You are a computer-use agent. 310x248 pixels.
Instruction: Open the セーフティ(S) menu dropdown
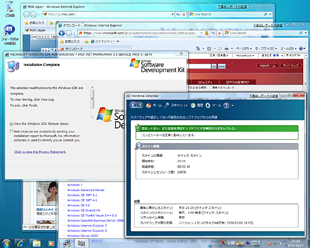point(266,48)
